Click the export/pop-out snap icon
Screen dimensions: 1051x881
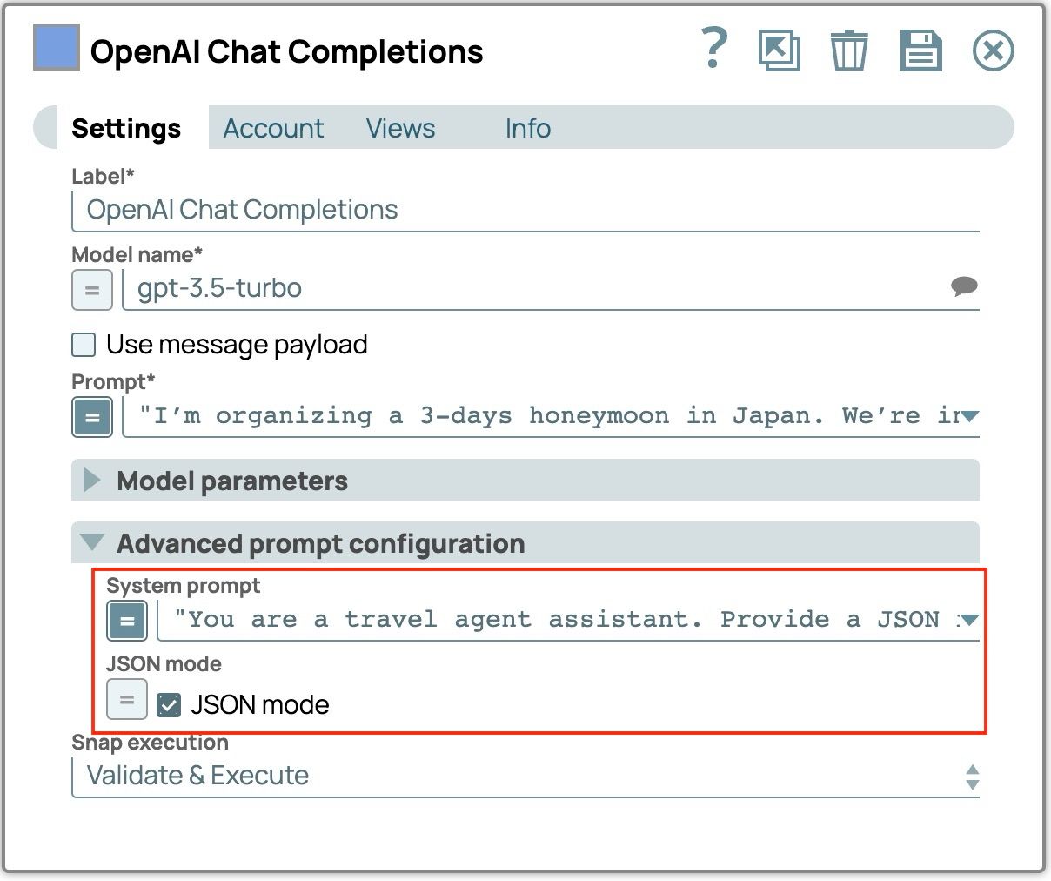point(779,50)
